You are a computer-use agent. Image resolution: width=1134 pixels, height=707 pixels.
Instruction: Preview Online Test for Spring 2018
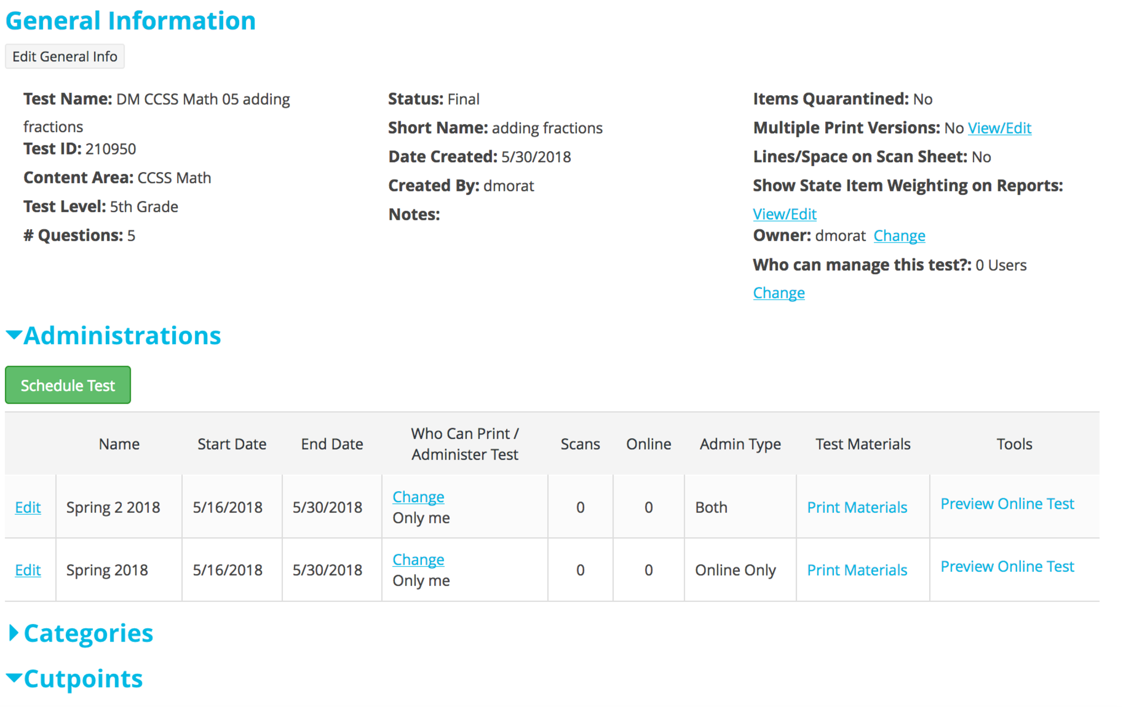1007,566
